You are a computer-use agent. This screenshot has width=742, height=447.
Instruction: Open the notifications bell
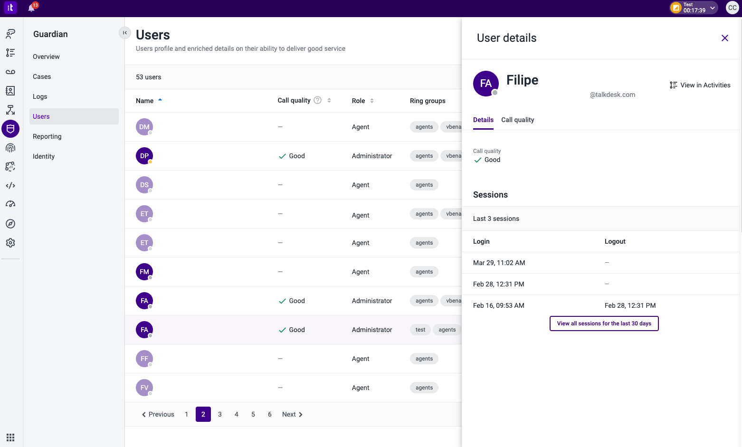tap(32, 8)
